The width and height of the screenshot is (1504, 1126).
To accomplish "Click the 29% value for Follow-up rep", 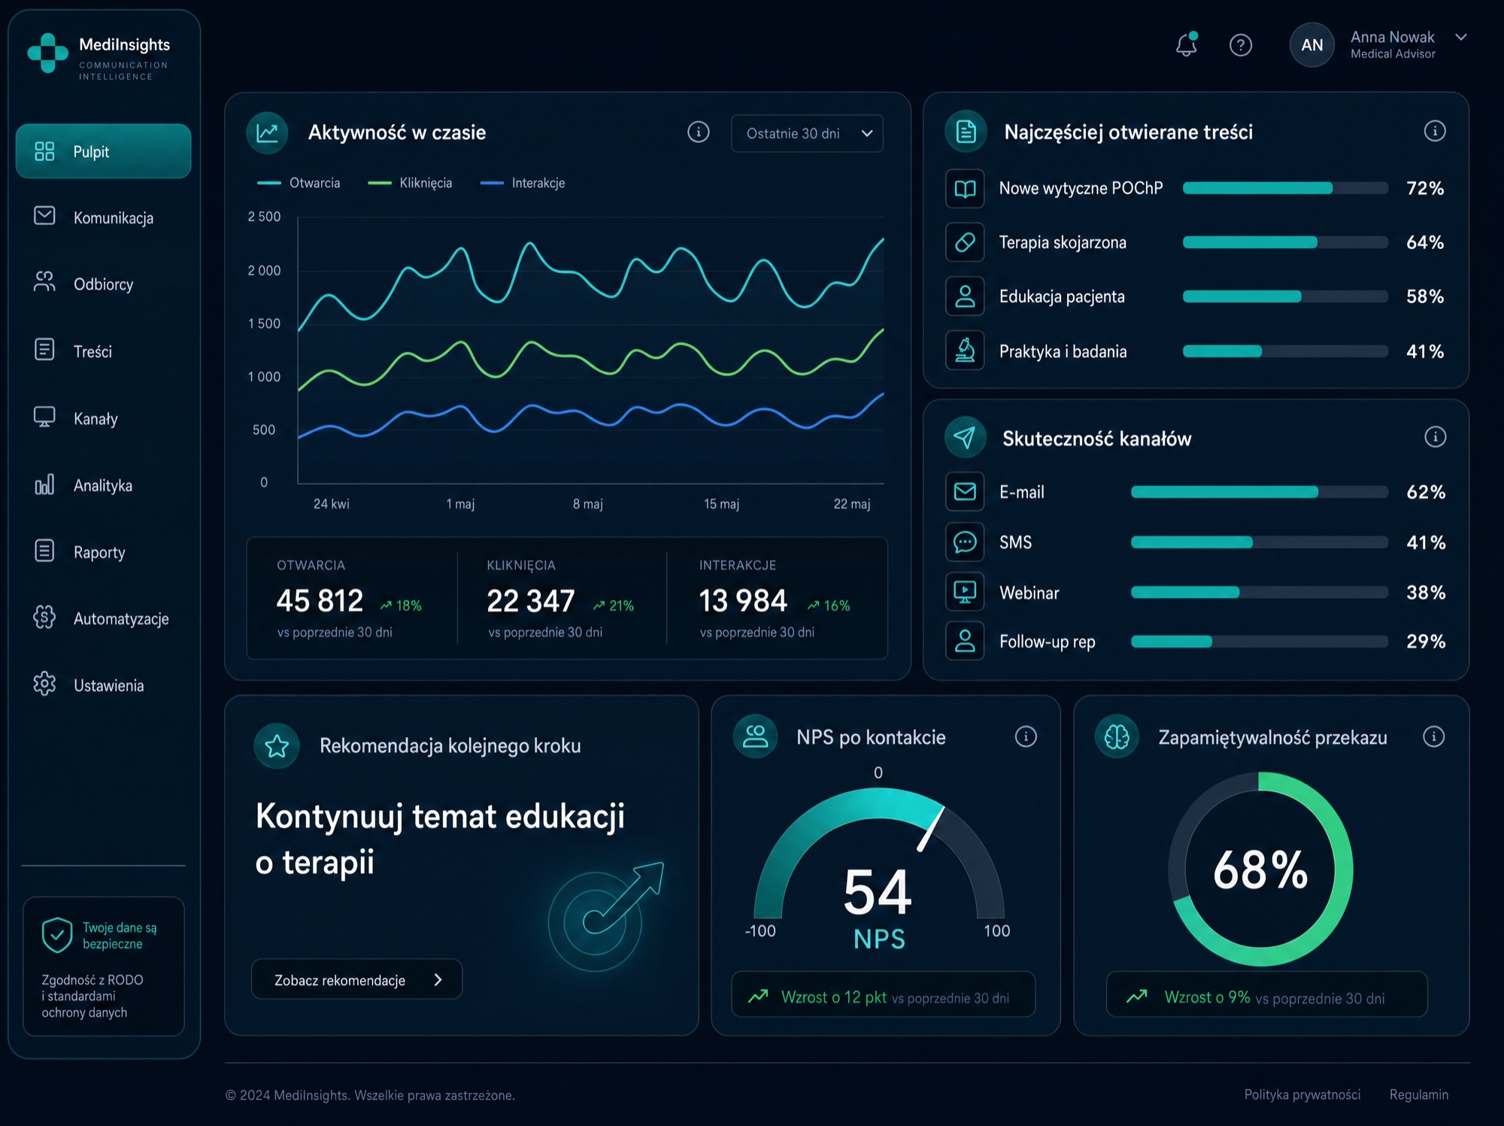I will (1426, 642).
